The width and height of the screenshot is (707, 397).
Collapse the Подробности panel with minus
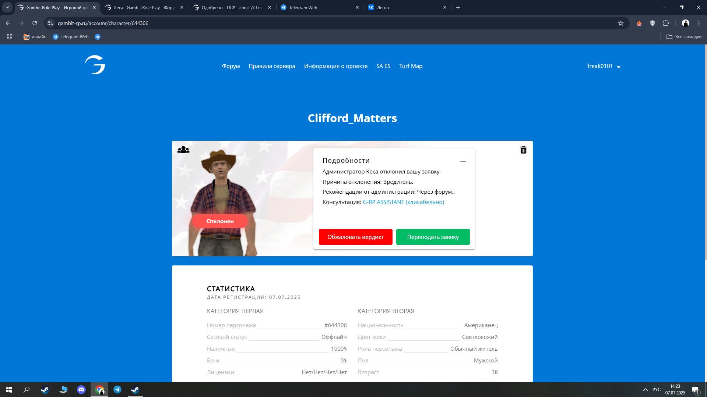[463, 161]
